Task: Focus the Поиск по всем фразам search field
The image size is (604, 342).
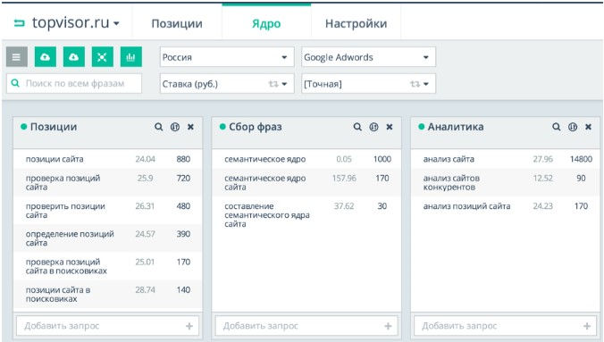Action: tap(74, 83)
